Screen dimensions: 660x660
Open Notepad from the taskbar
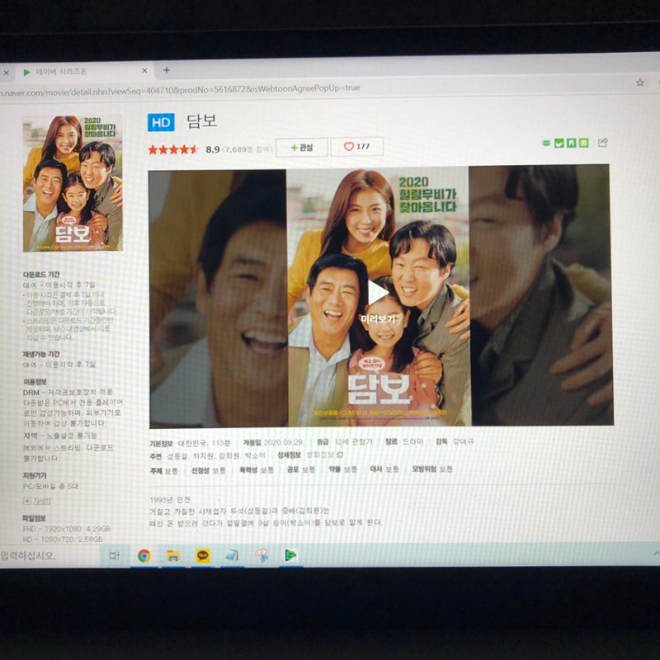[232, 555]
